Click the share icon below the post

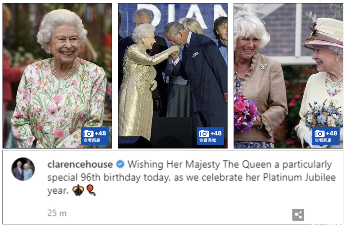click(x=298, y=214)
